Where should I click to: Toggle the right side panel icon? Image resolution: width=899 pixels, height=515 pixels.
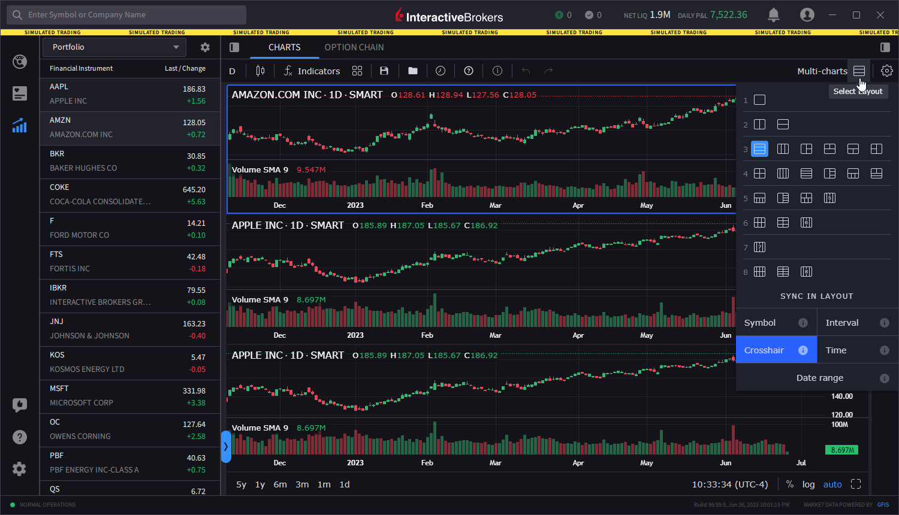coord(885,47)
